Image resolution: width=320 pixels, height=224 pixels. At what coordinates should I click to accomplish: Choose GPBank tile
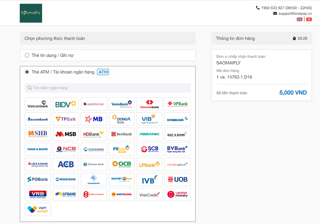point(66,194)
